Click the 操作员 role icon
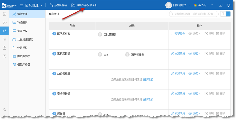236x120 pixels. (x=54, y=113)
